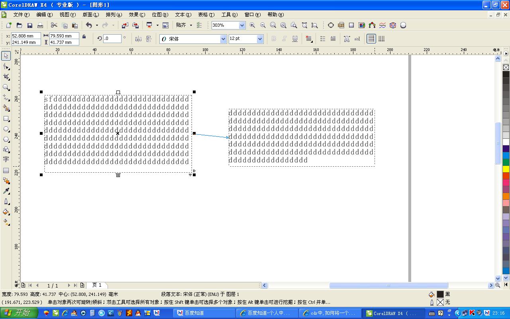
Task: Toggle horizontal text direction
Action: pyautogui.click(x=371, y=39)
